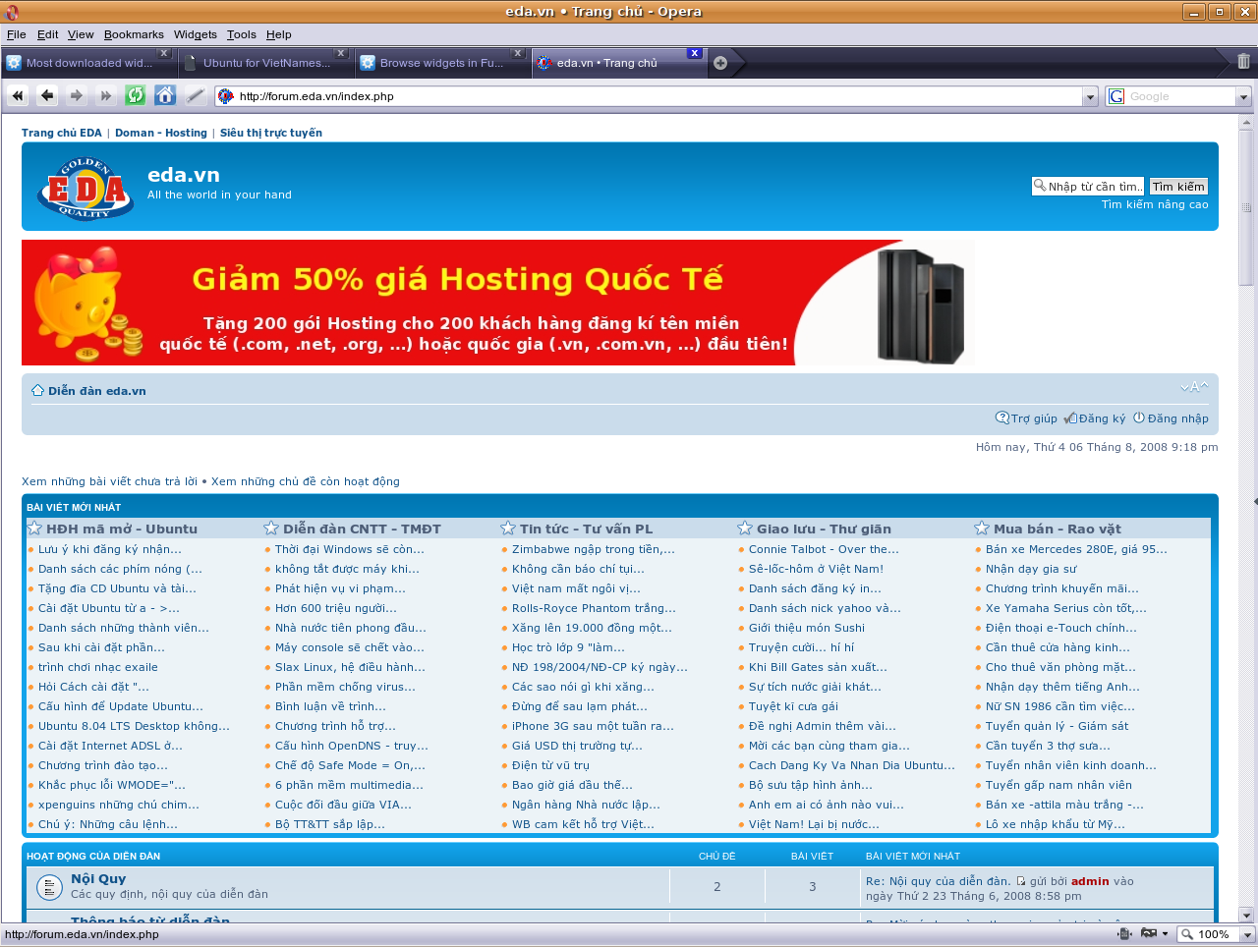Open Bình luận về trình post
The image size is (1258, 947).
tap(330, 706)
